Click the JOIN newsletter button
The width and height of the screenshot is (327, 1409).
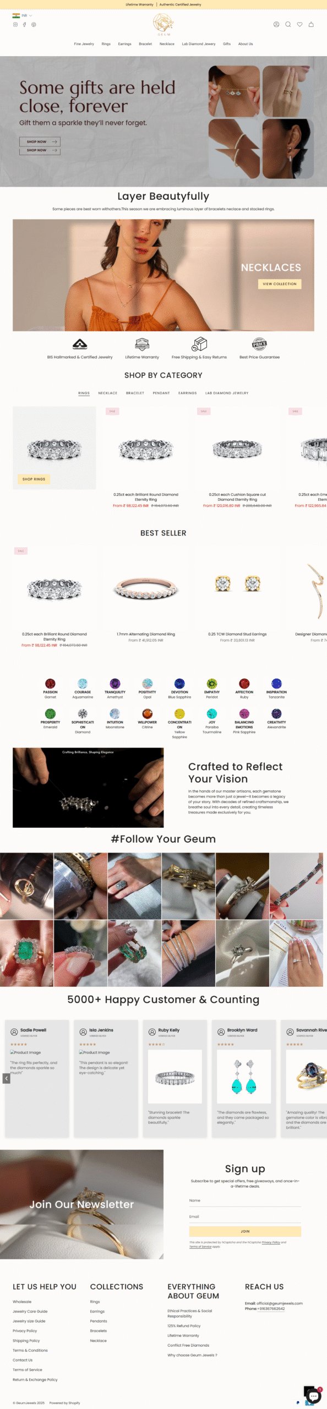point(245,1231)
